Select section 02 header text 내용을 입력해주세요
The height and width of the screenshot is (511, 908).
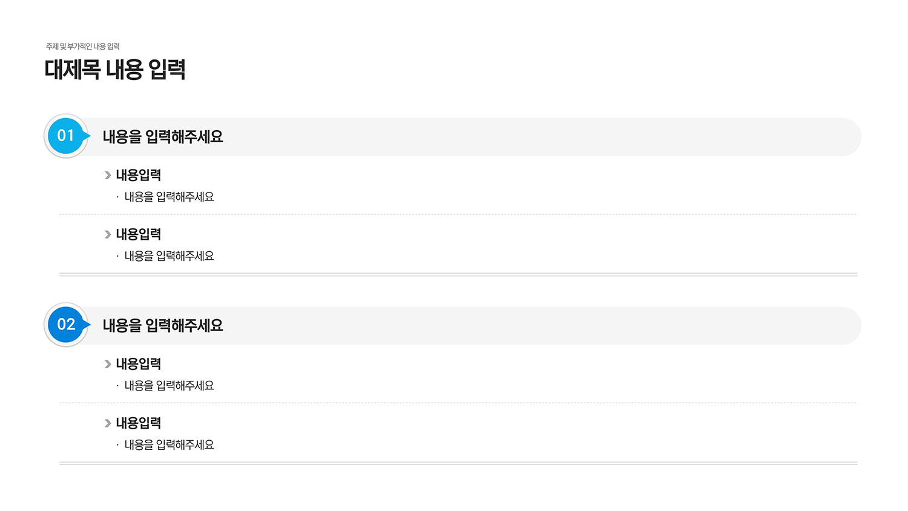point(163,326)
